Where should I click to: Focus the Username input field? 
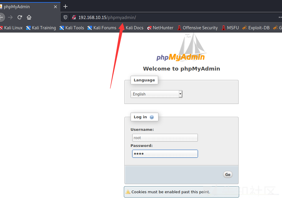pos(165,138)
